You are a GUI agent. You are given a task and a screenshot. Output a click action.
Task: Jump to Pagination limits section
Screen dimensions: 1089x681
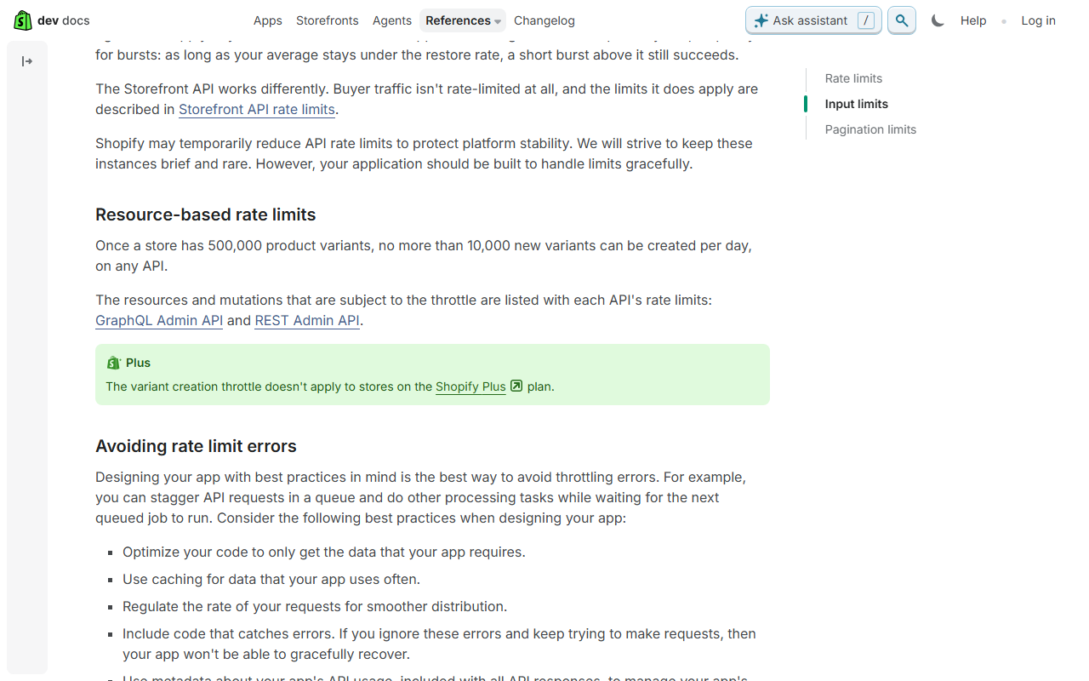870,129
